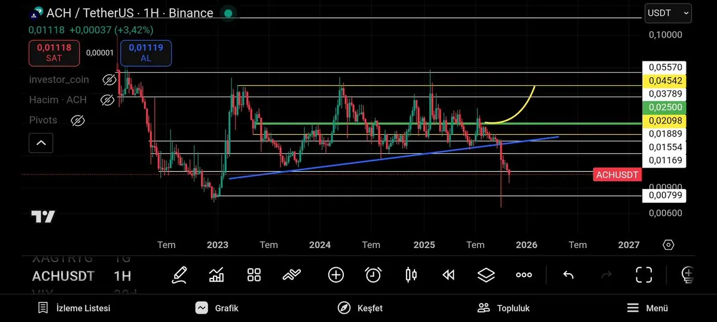This screenshot has width=717, height=322.
Task: Click the 2026 time axis label
Action: (526, 245)
